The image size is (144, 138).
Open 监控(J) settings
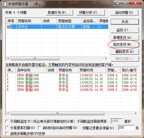(x=125, y=30)
